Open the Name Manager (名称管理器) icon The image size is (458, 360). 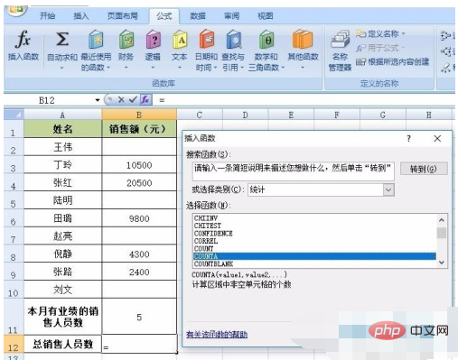point(340,40)
